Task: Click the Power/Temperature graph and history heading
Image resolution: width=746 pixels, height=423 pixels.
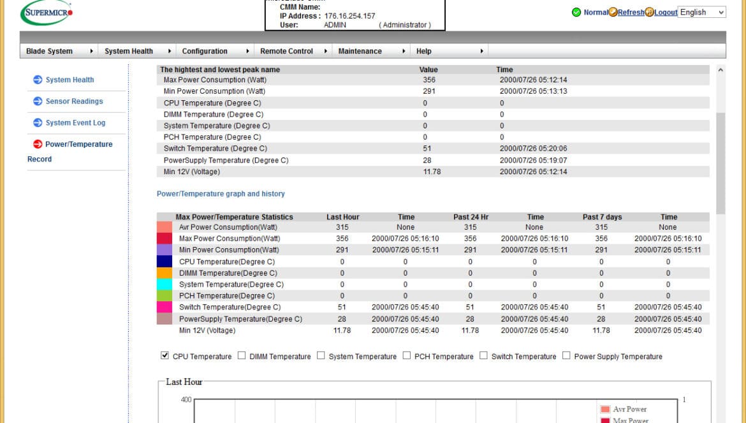Action: [x=221, y=194]
